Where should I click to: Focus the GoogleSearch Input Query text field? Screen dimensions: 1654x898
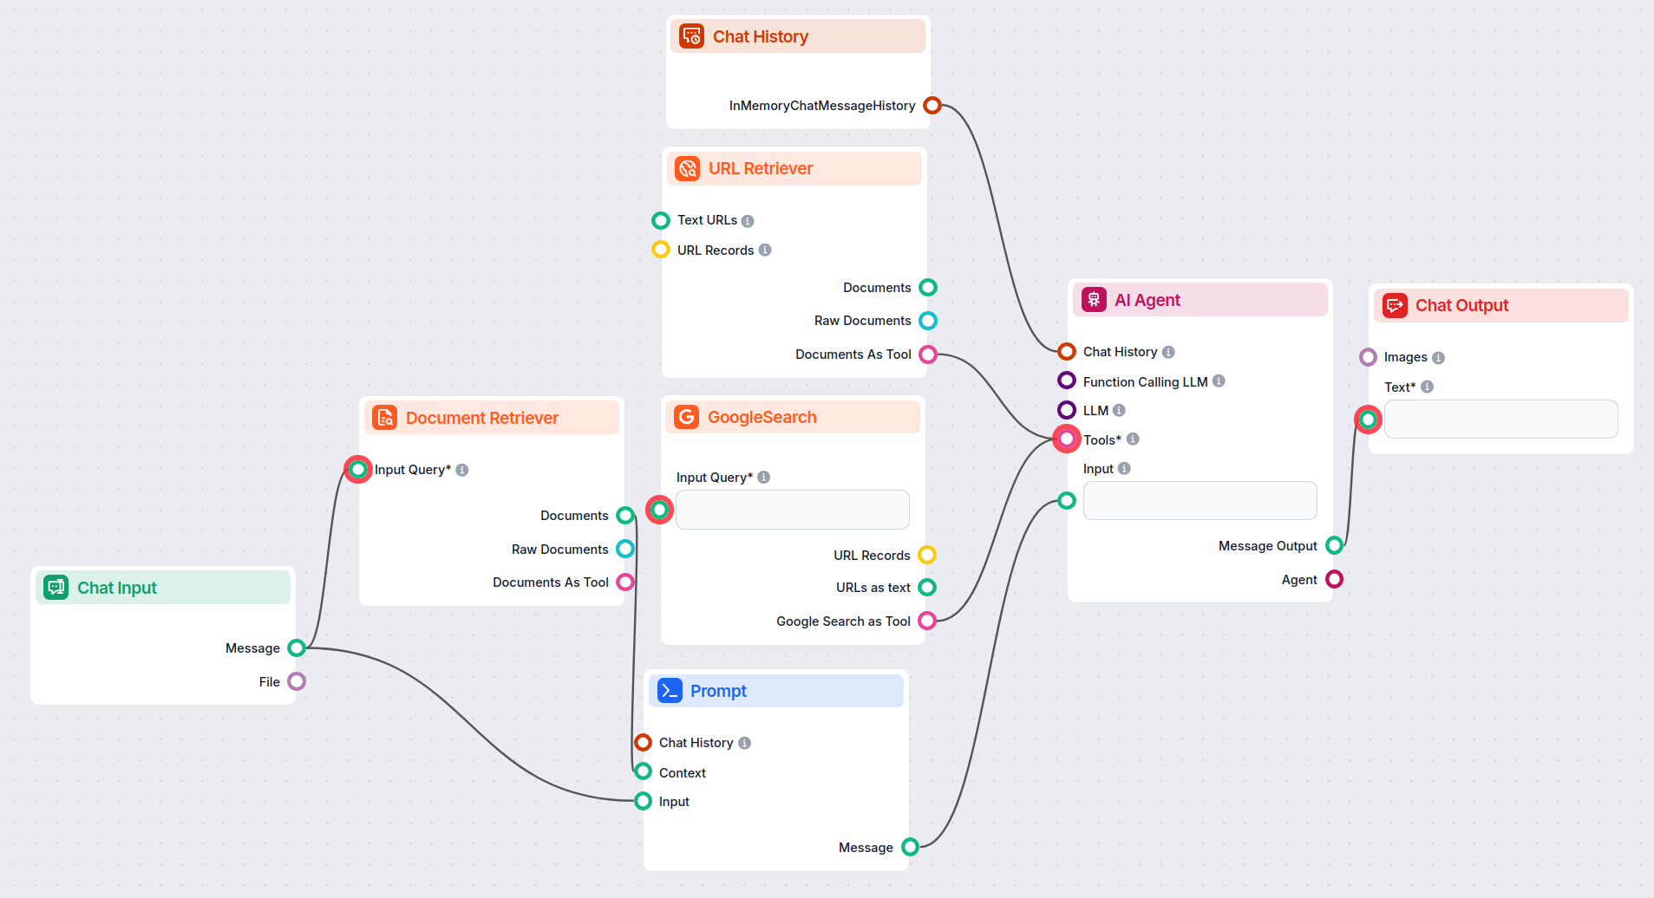793,510
